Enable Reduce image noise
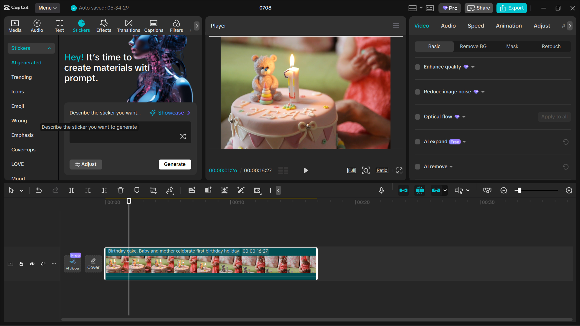This screenshot has height=326, width=580. click(x=417, y=92)
